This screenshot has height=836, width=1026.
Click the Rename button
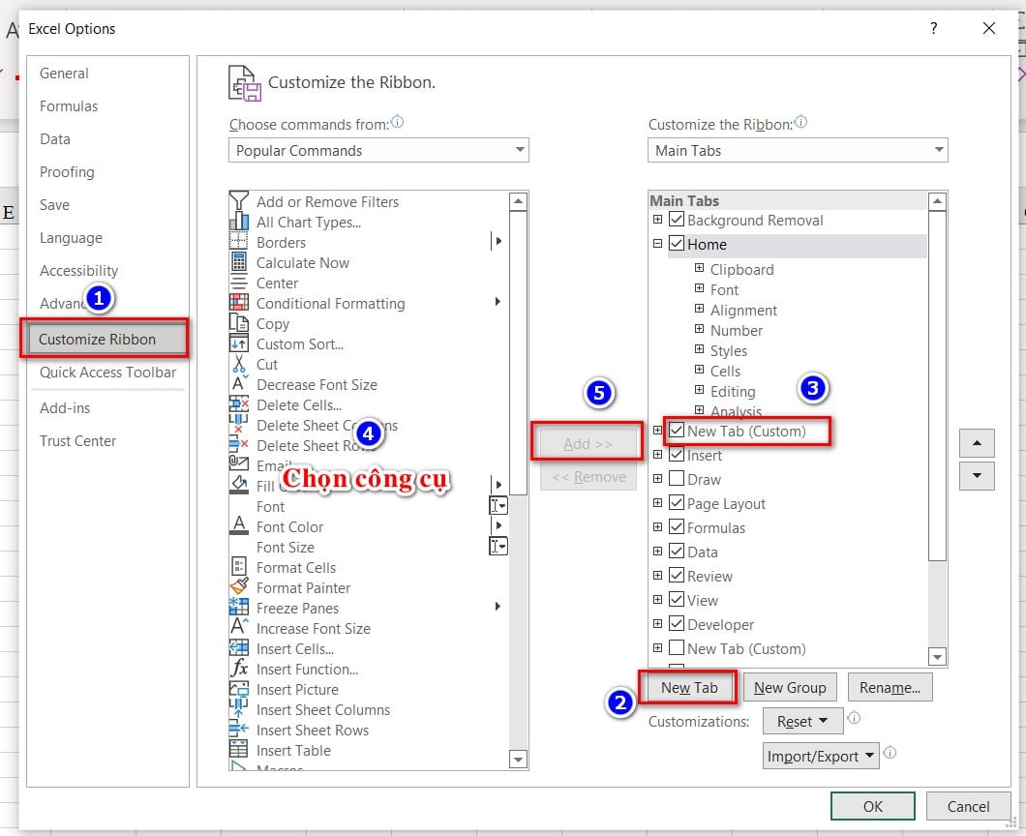[x=890, y=687]
